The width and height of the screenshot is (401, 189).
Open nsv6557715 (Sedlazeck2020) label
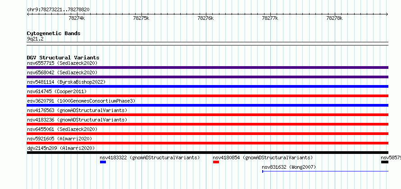click(x=62, y=63)
